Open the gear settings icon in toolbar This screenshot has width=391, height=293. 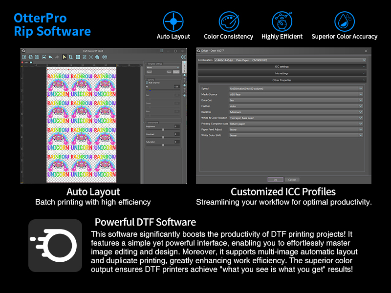click(x=97, y=57)
